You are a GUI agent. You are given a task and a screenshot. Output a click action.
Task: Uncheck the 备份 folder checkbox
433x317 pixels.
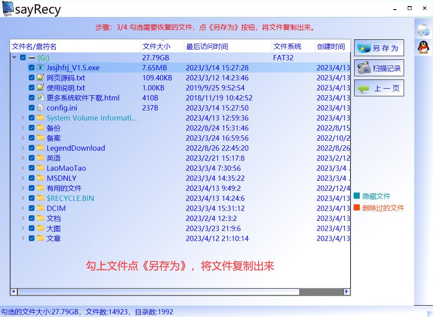point(31,128)
